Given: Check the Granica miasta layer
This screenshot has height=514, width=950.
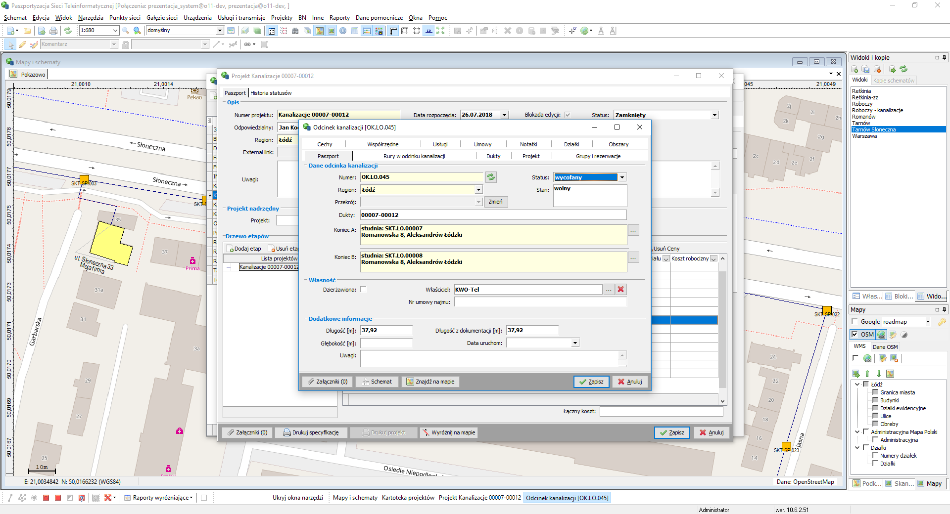Looking at the screenshot, I should pyautogui.click(x=875, y=392).
